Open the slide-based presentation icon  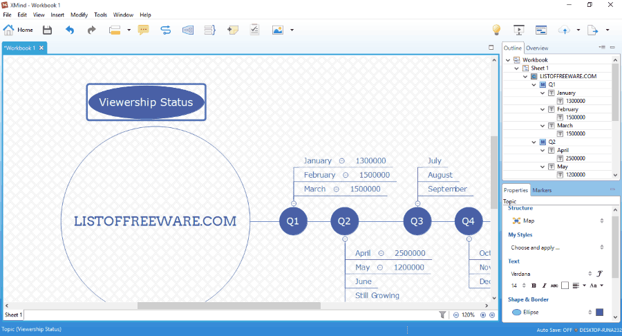click(541, 30)
